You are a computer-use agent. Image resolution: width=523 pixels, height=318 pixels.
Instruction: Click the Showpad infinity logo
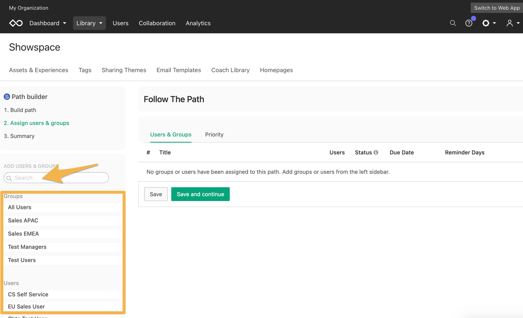click(x=16, y=23)
